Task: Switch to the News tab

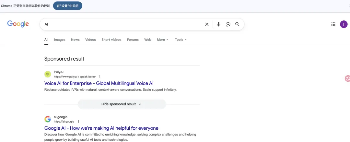Action: point(75,40)
